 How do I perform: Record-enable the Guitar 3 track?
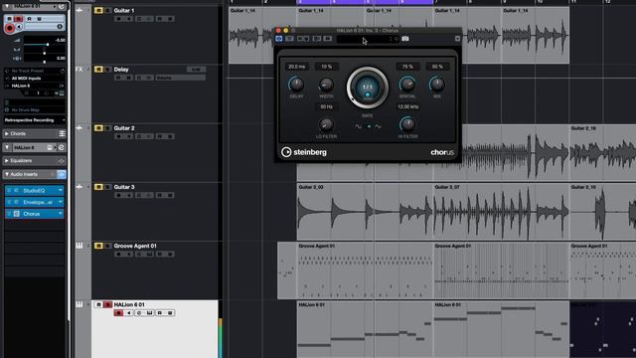click(x=118, y=195)
